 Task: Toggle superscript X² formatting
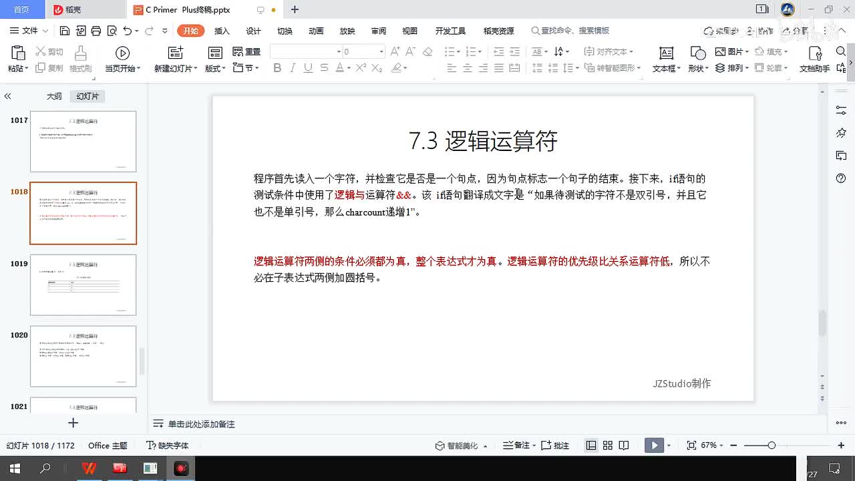tap(361, 68)
